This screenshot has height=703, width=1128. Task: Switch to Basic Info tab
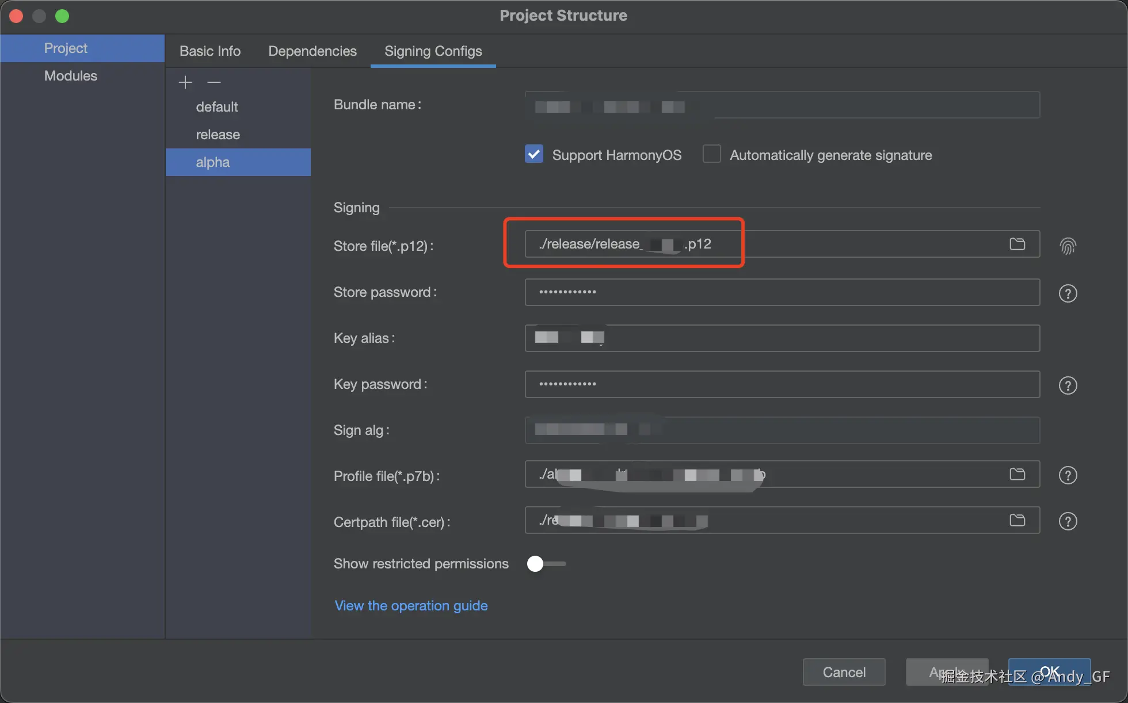click(x=210, y=51)
